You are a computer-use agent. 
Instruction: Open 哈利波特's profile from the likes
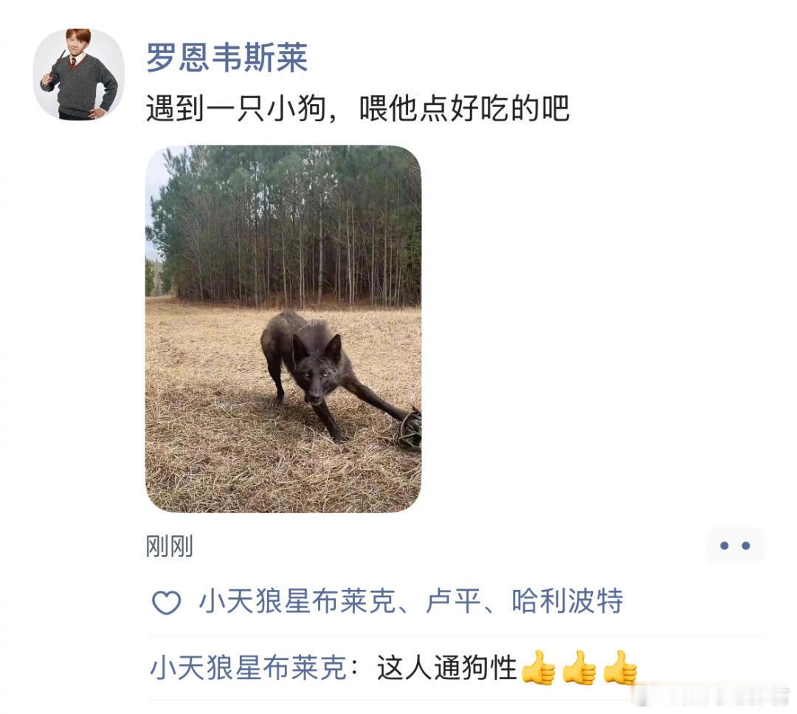[x=567, y=601]
